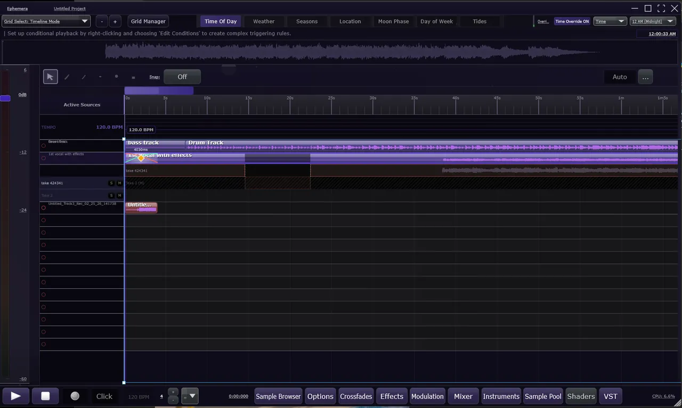Click the round Record button
The height and width of the screenshot is (408, 682).
(x=75, y=396)
